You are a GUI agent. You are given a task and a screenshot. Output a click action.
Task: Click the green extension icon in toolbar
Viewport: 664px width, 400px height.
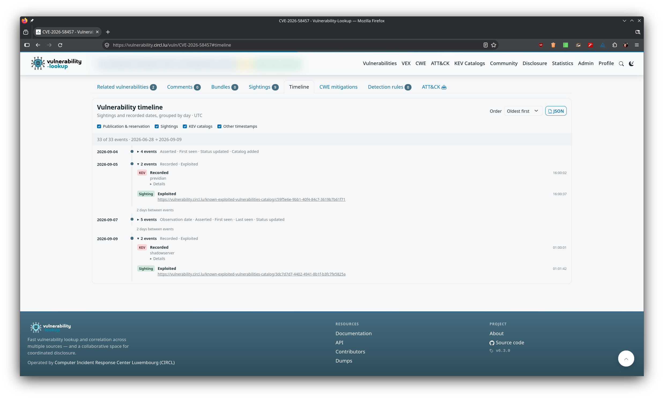click(x=565, y=45)
